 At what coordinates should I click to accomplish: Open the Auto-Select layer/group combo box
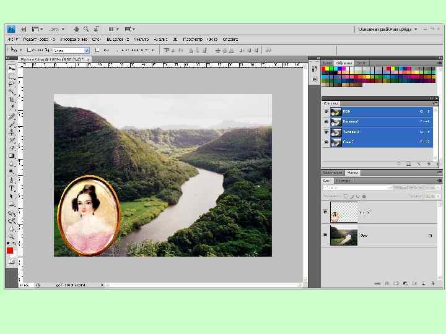71,51
